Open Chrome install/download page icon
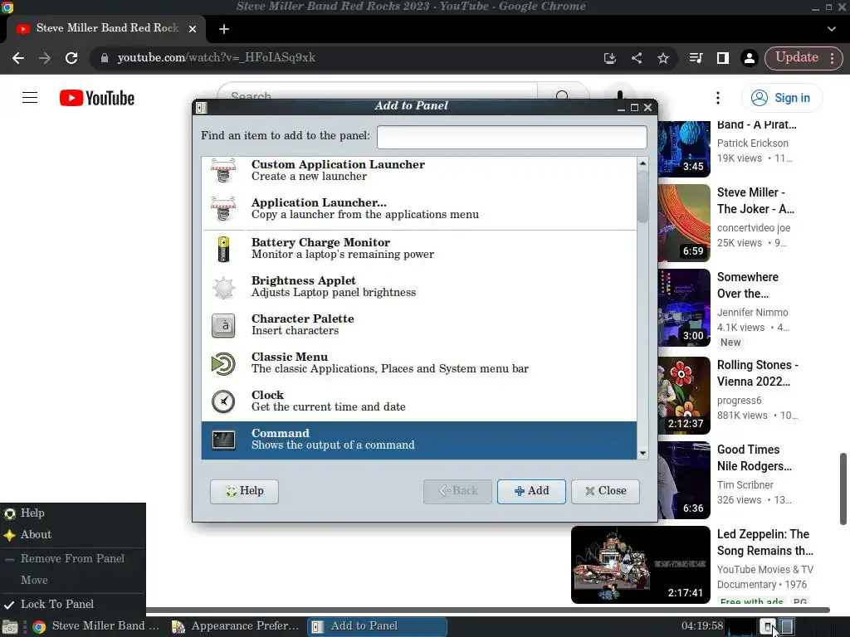The height and width of the screenshot is (637, 850). coord(610,58)
